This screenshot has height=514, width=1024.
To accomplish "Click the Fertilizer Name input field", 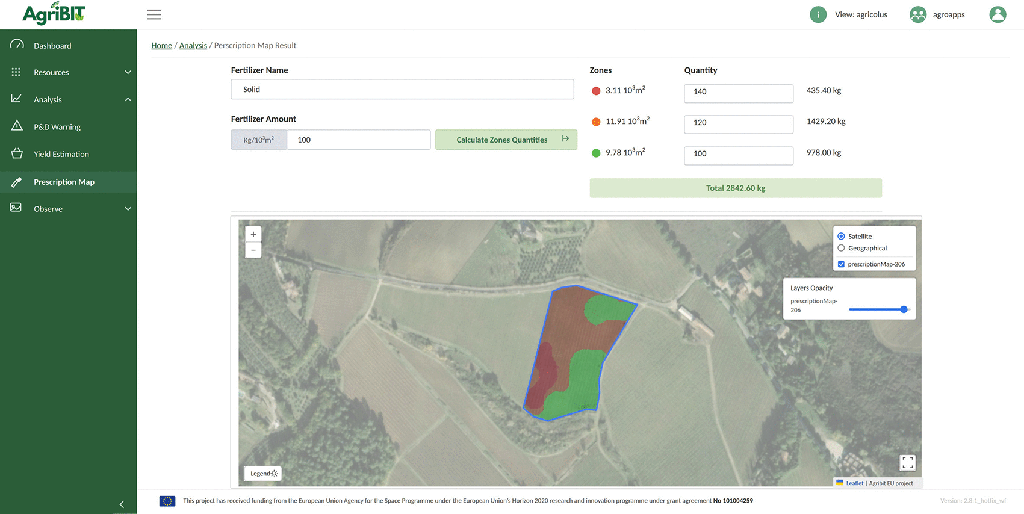I will click(402, 89).
